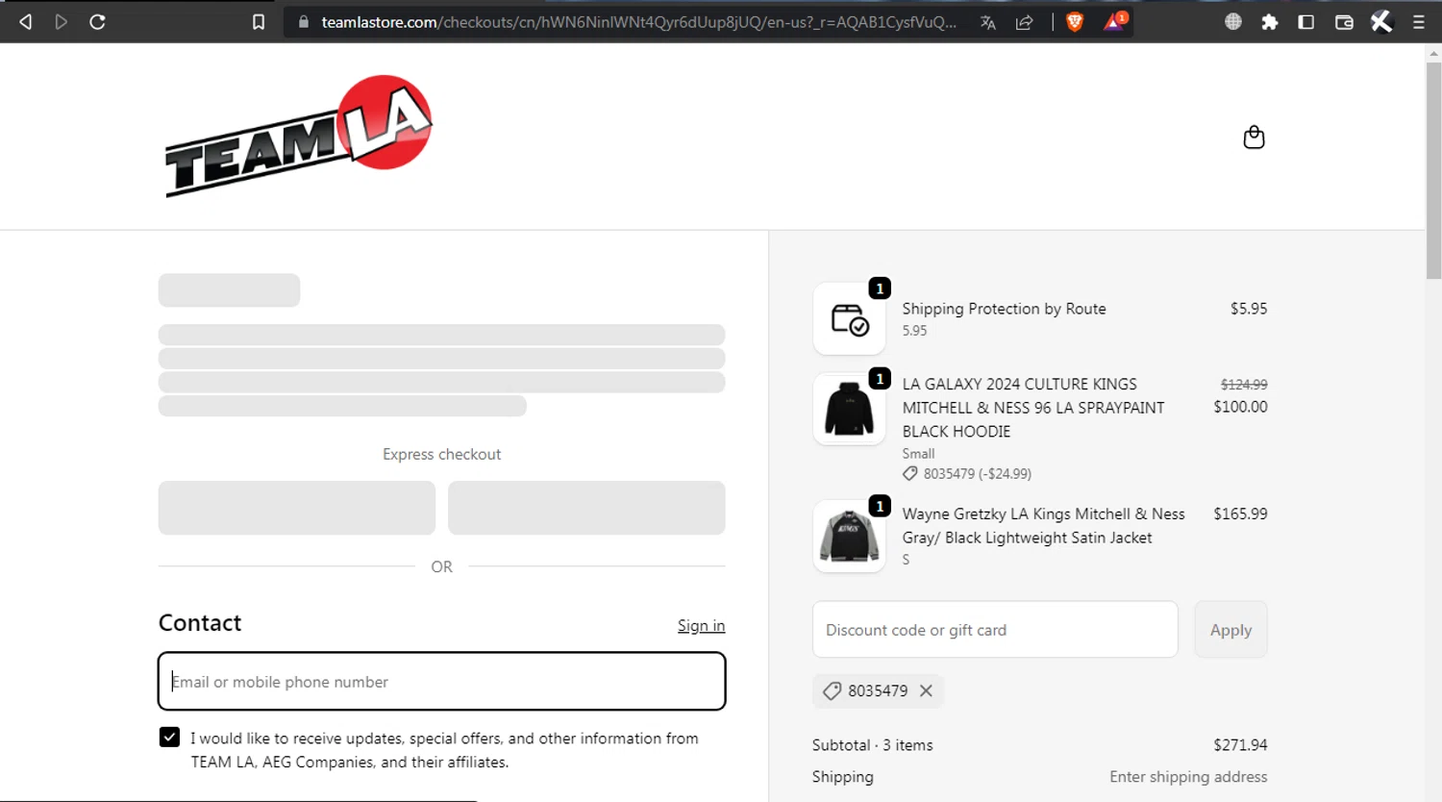The image size is (1442, 802).
Task: Focus the Email or mobile phone field
Action: [441, 681]
